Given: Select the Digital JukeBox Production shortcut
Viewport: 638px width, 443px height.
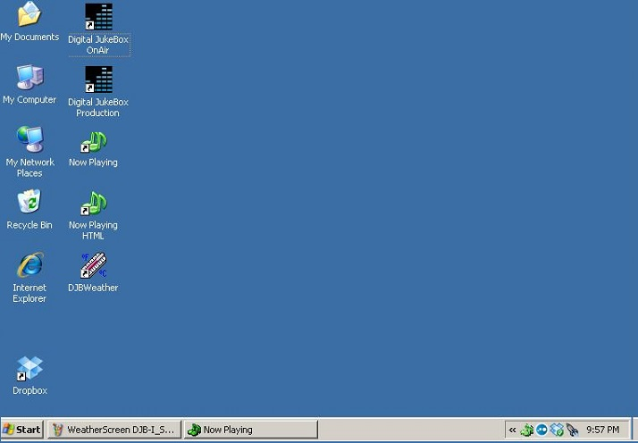Looking at the screenshot, I should [x=98, y=79].
